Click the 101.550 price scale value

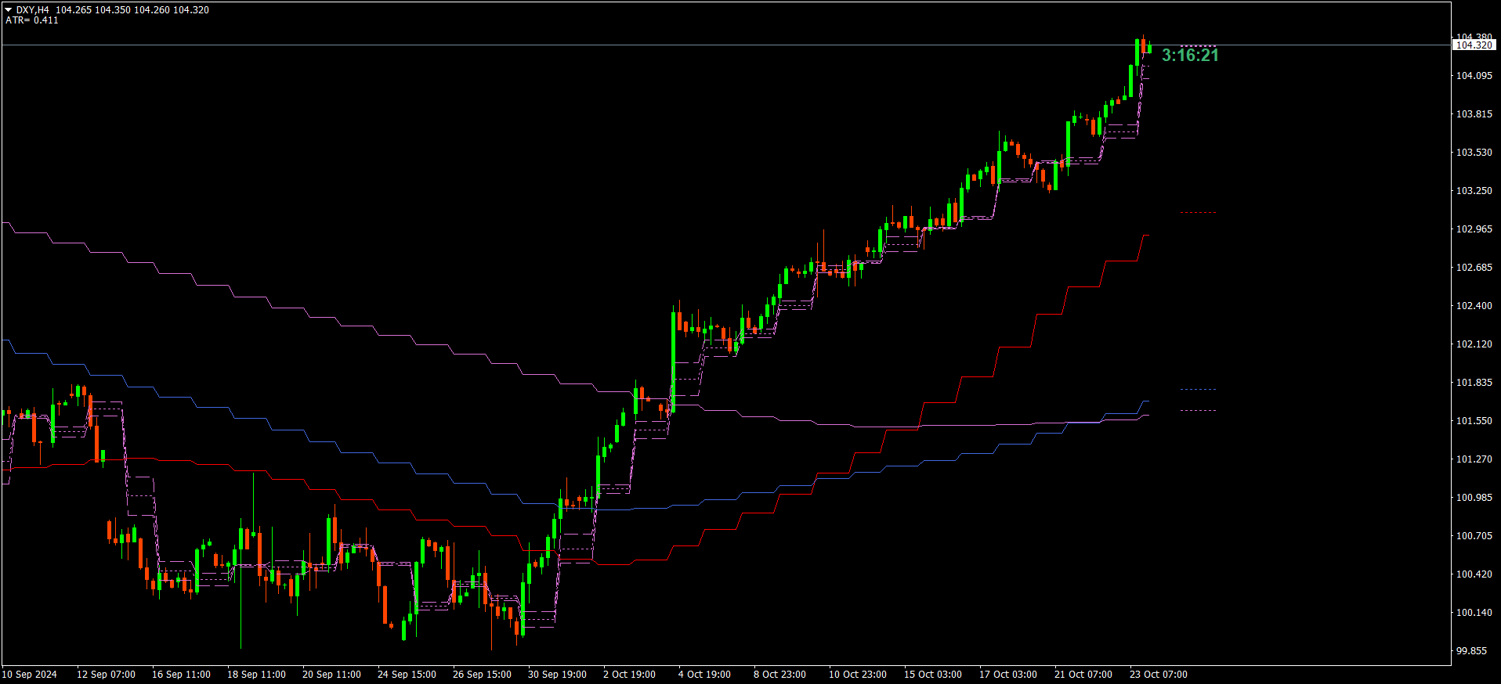(x=1474, y=421)
